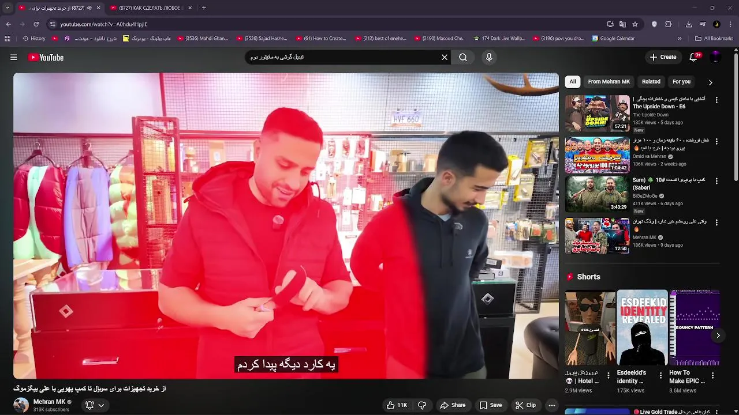This screenshot has width=739, height=415.
Task: Click the address bar URL
Action: [104, 24]
